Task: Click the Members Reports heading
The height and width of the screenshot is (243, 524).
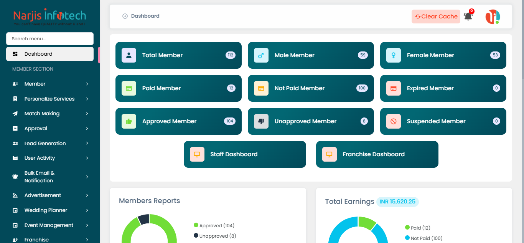Action: (x=149, y=201)
